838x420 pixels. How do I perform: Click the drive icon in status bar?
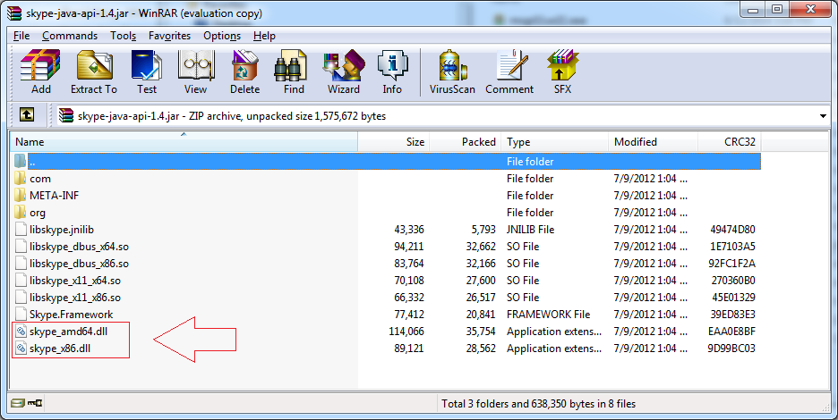[18, 403]
